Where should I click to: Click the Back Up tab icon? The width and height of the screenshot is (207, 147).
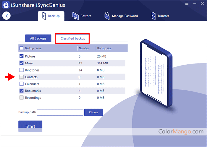tap(43, 16)
